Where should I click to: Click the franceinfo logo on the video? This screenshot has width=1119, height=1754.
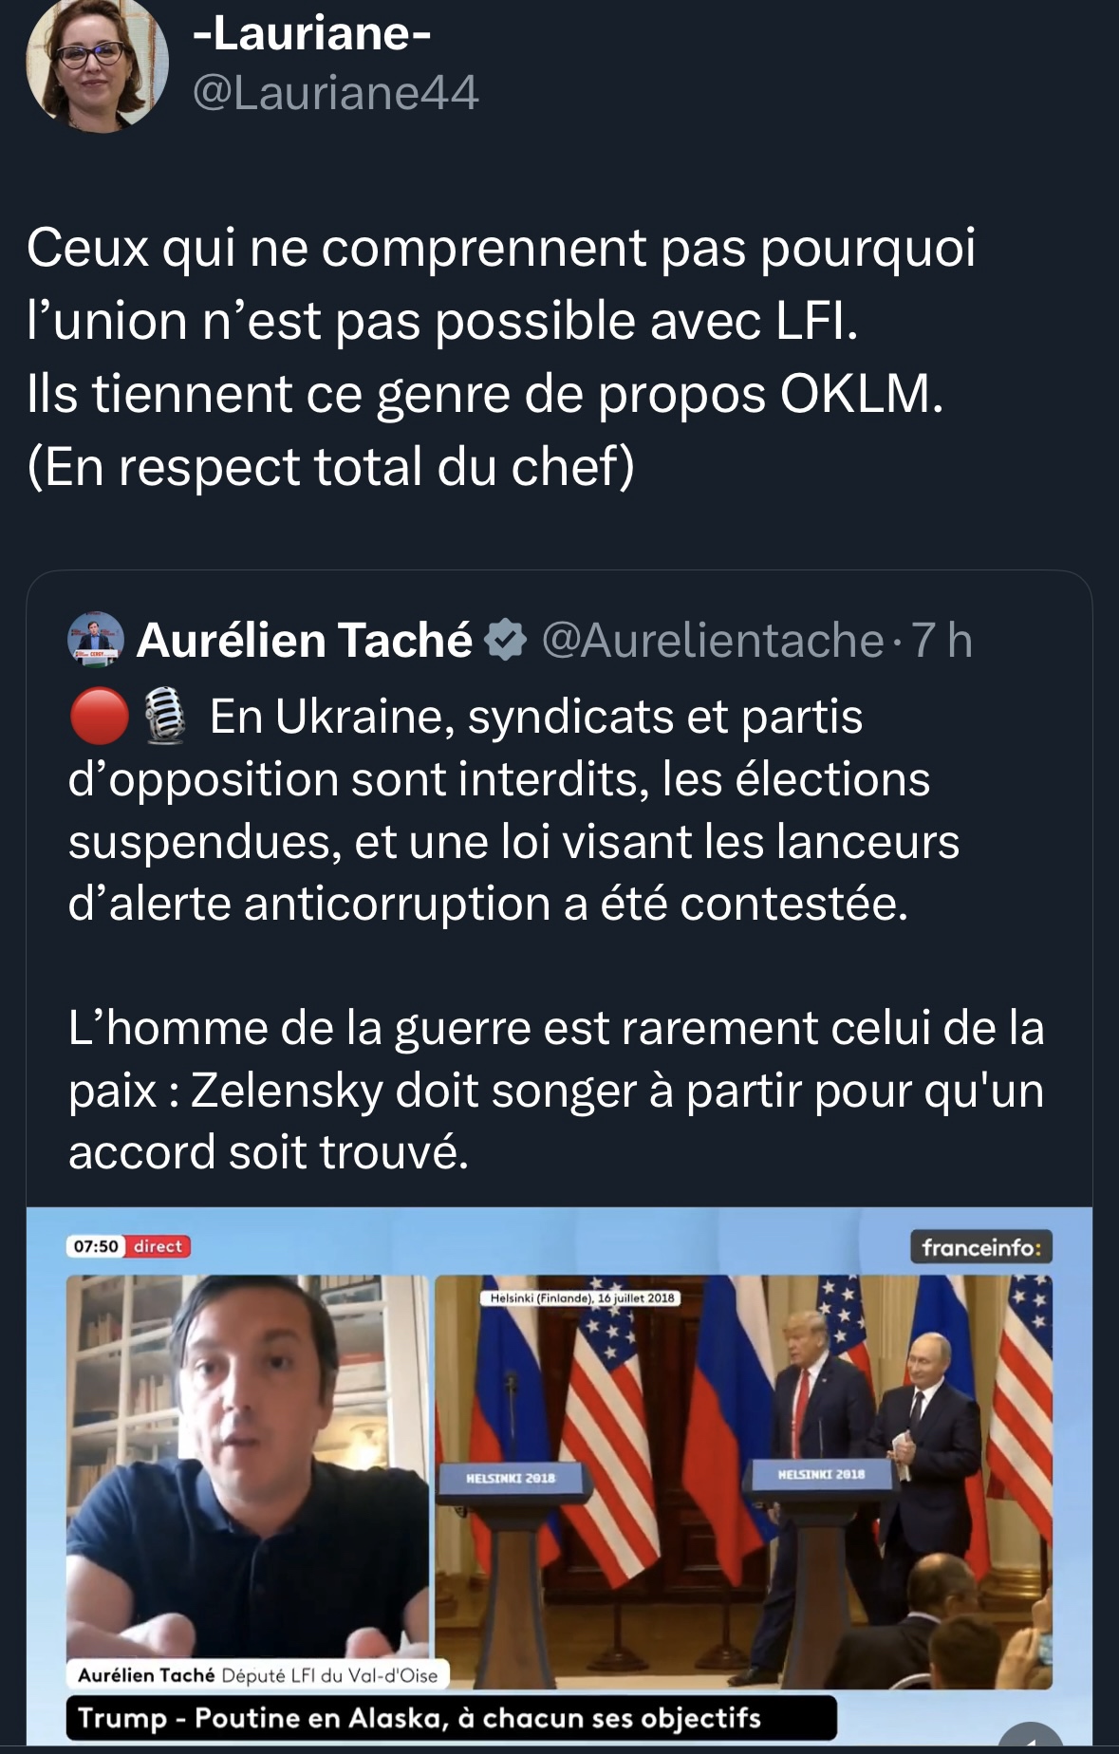tap(981, 1247)
